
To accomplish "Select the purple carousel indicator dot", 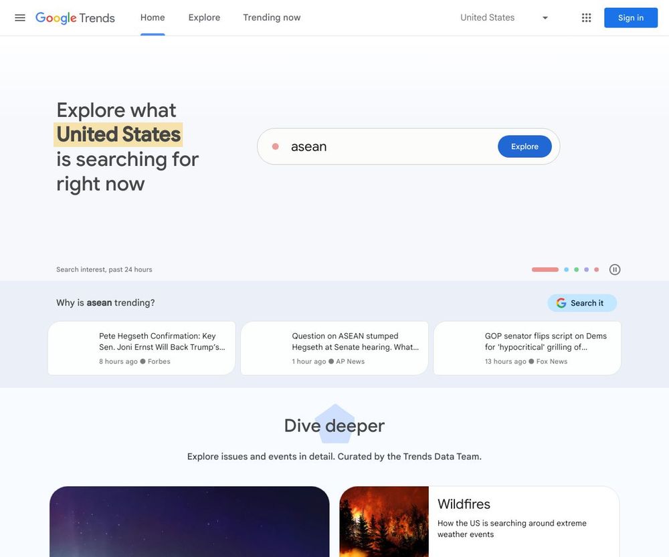I will 586,269.
